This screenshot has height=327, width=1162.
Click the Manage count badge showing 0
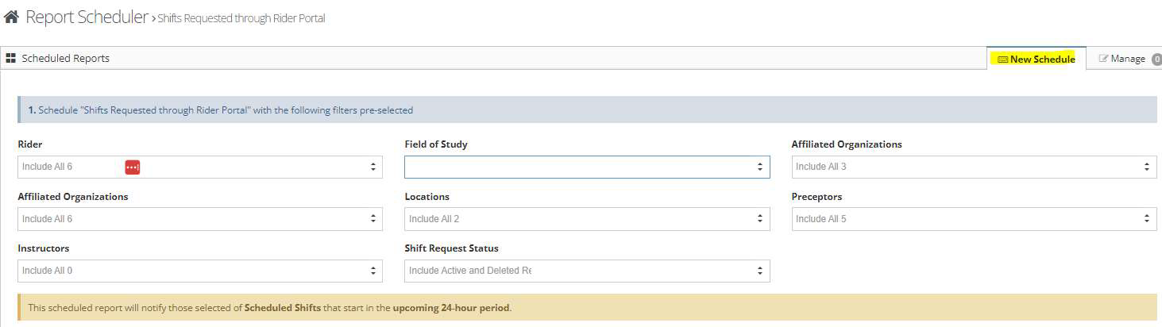(1156, 59)
